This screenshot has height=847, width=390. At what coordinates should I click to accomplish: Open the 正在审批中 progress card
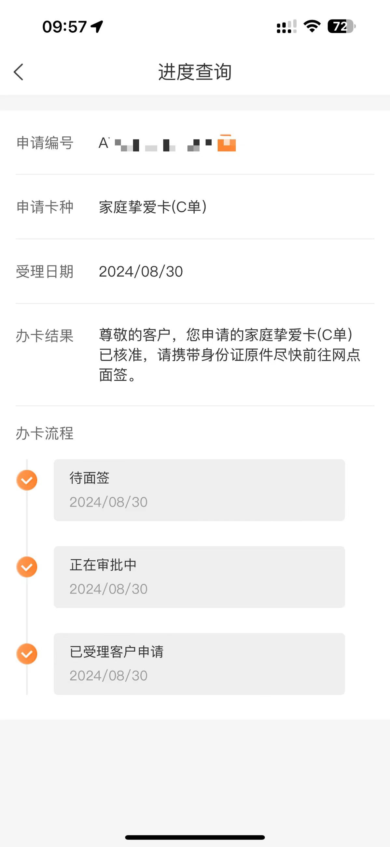tap(199, 577)
